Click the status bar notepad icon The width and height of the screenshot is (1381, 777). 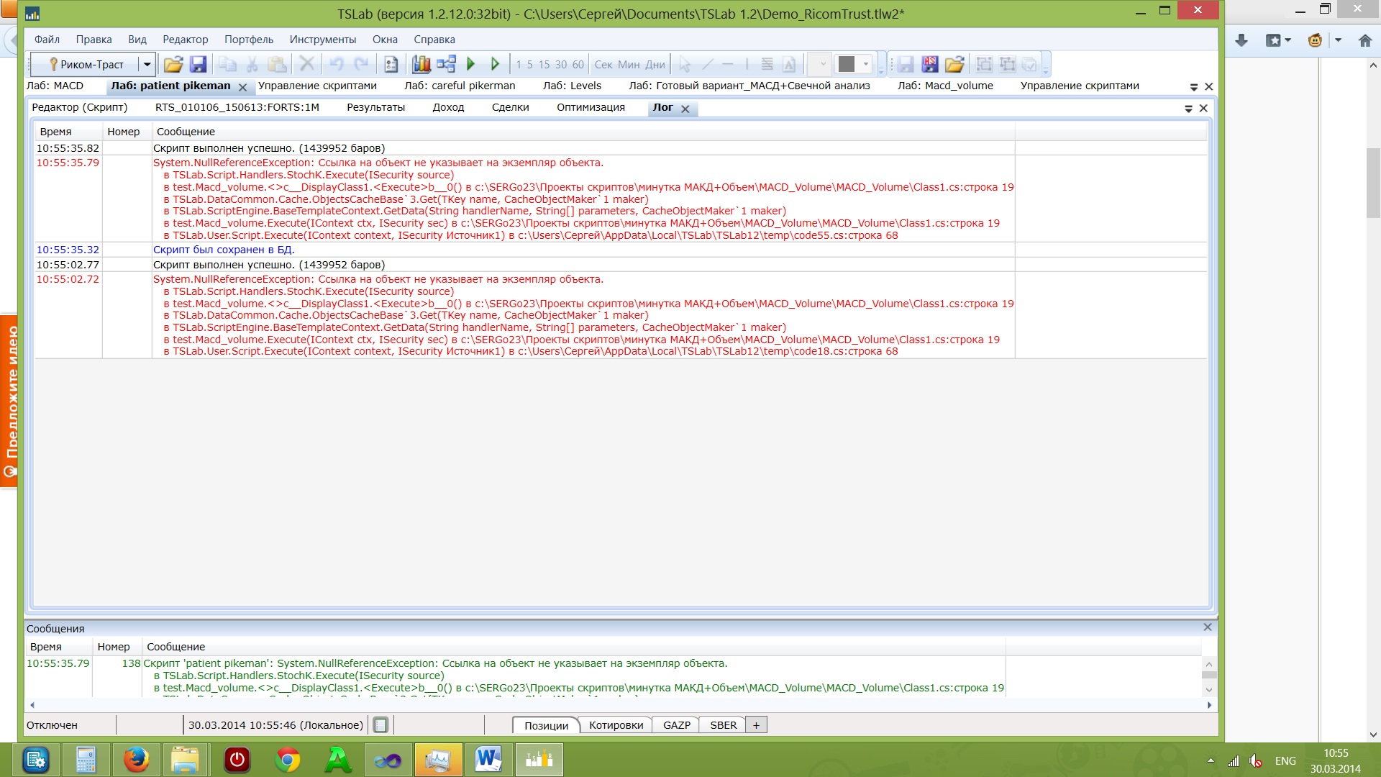click(381, 725)
